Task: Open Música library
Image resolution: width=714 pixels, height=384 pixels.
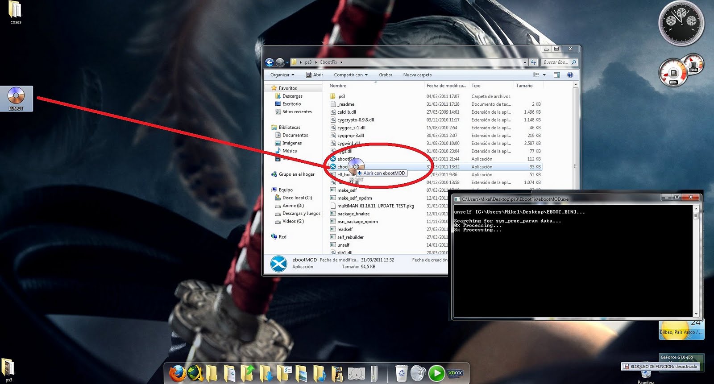Action: click(x=289, y=151)
